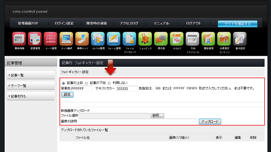The height and width of the screenshot is (152, 271).
Task: Open 記事を作る in the sidebar
Action: click(x=31, y=96)
